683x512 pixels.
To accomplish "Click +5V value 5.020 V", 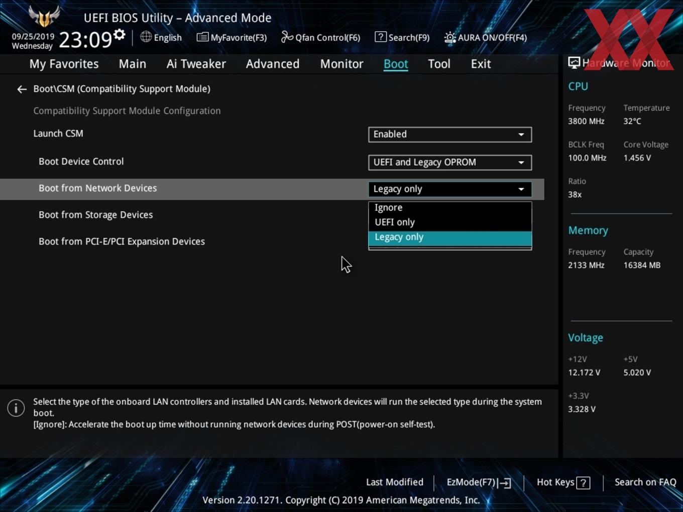I will [x=637, y=373].
